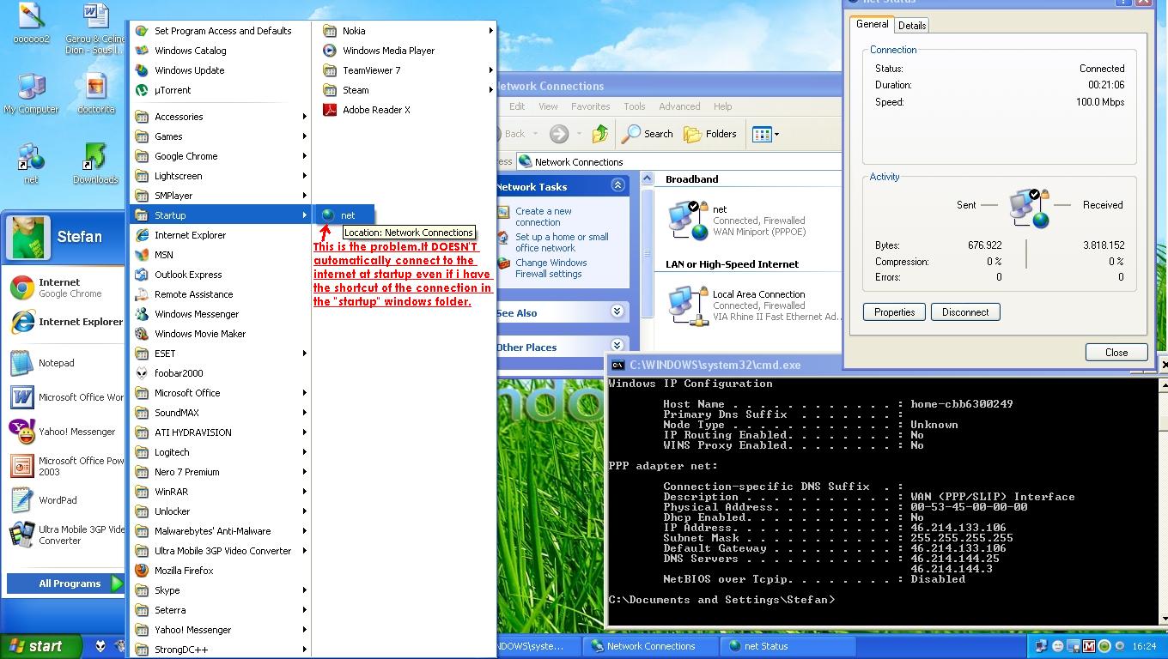This screenshot has height=659, width=1168.
Task: Launch Windows Messenger from the programs menu
Action: tap(220, 314)
